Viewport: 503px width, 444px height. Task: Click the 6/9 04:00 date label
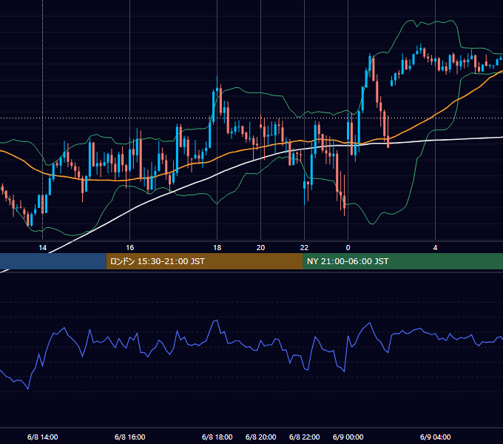pyautogui.click(x=435, y=437)
